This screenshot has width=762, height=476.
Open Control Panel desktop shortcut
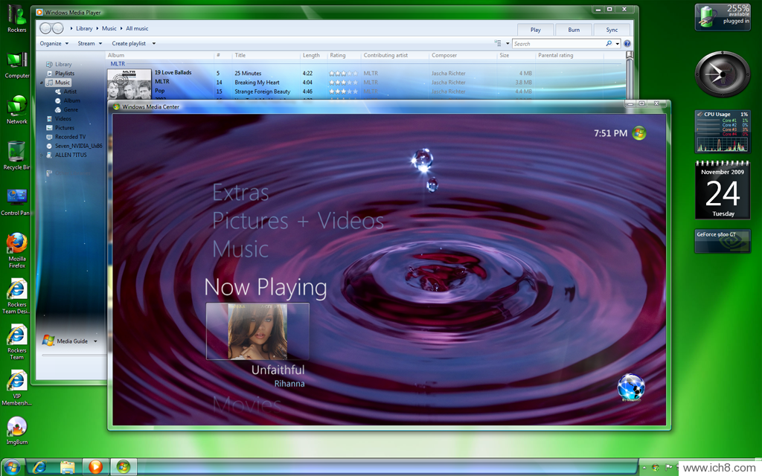pyautogui.click(x=16, y=202)
